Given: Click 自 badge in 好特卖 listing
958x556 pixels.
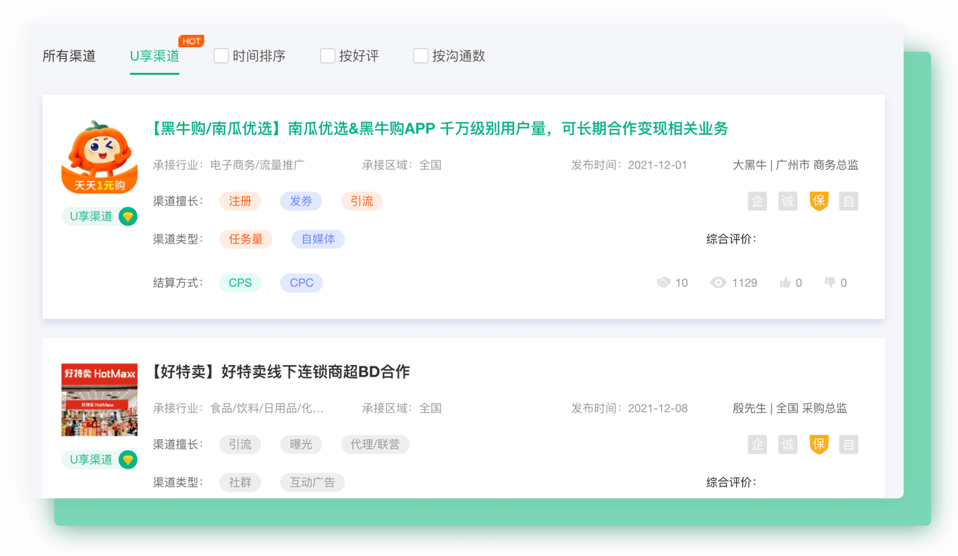Looking at the screenshot, I should pos(849,444).
